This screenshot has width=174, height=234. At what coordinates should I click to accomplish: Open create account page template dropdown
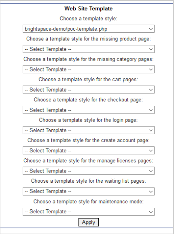(89, 151)
